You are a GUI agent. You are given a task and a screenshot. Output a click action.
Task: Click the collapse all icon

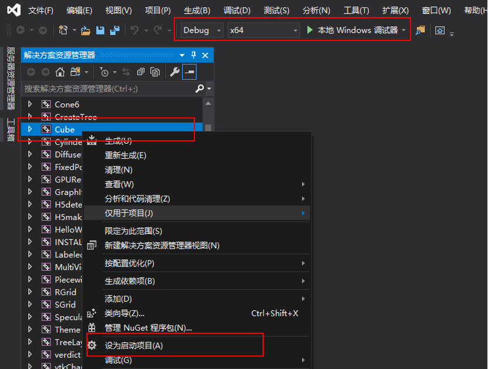(x=141, y=72)
